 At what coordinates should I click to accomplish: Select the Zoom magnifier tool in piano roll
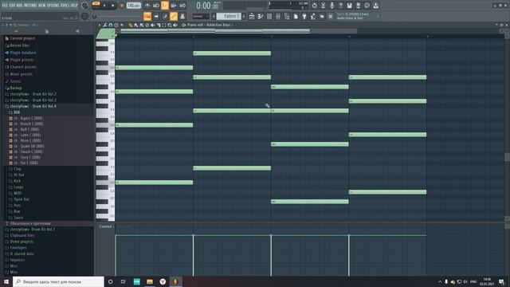tap(170, 25)
